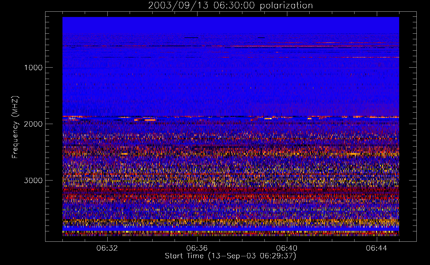The image size is (430, 265).
Task: Click the 1000 frequency tick label
Action: coord(33,68)
